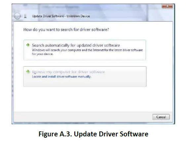
Task: Click 'Locate and install driver software manually' text
Action: point(61,77)
